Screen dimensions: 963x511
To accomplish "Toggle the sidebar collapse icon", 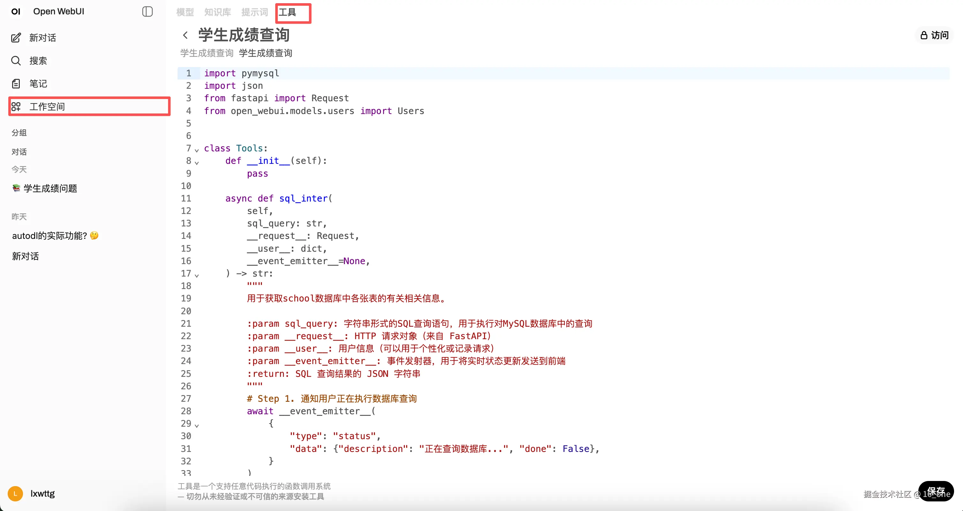I will pos(147,11).
